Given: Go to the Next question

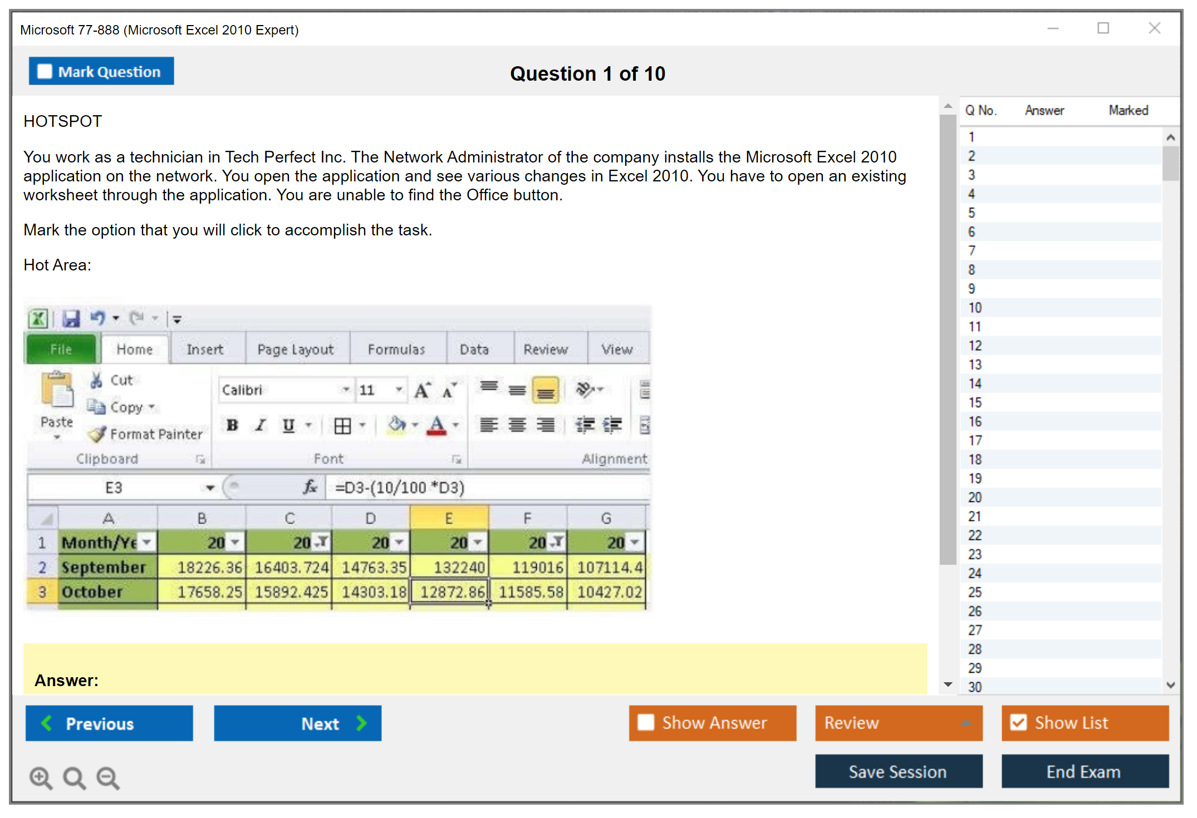Looking at the screenshot, I should [x=298, y=723].
